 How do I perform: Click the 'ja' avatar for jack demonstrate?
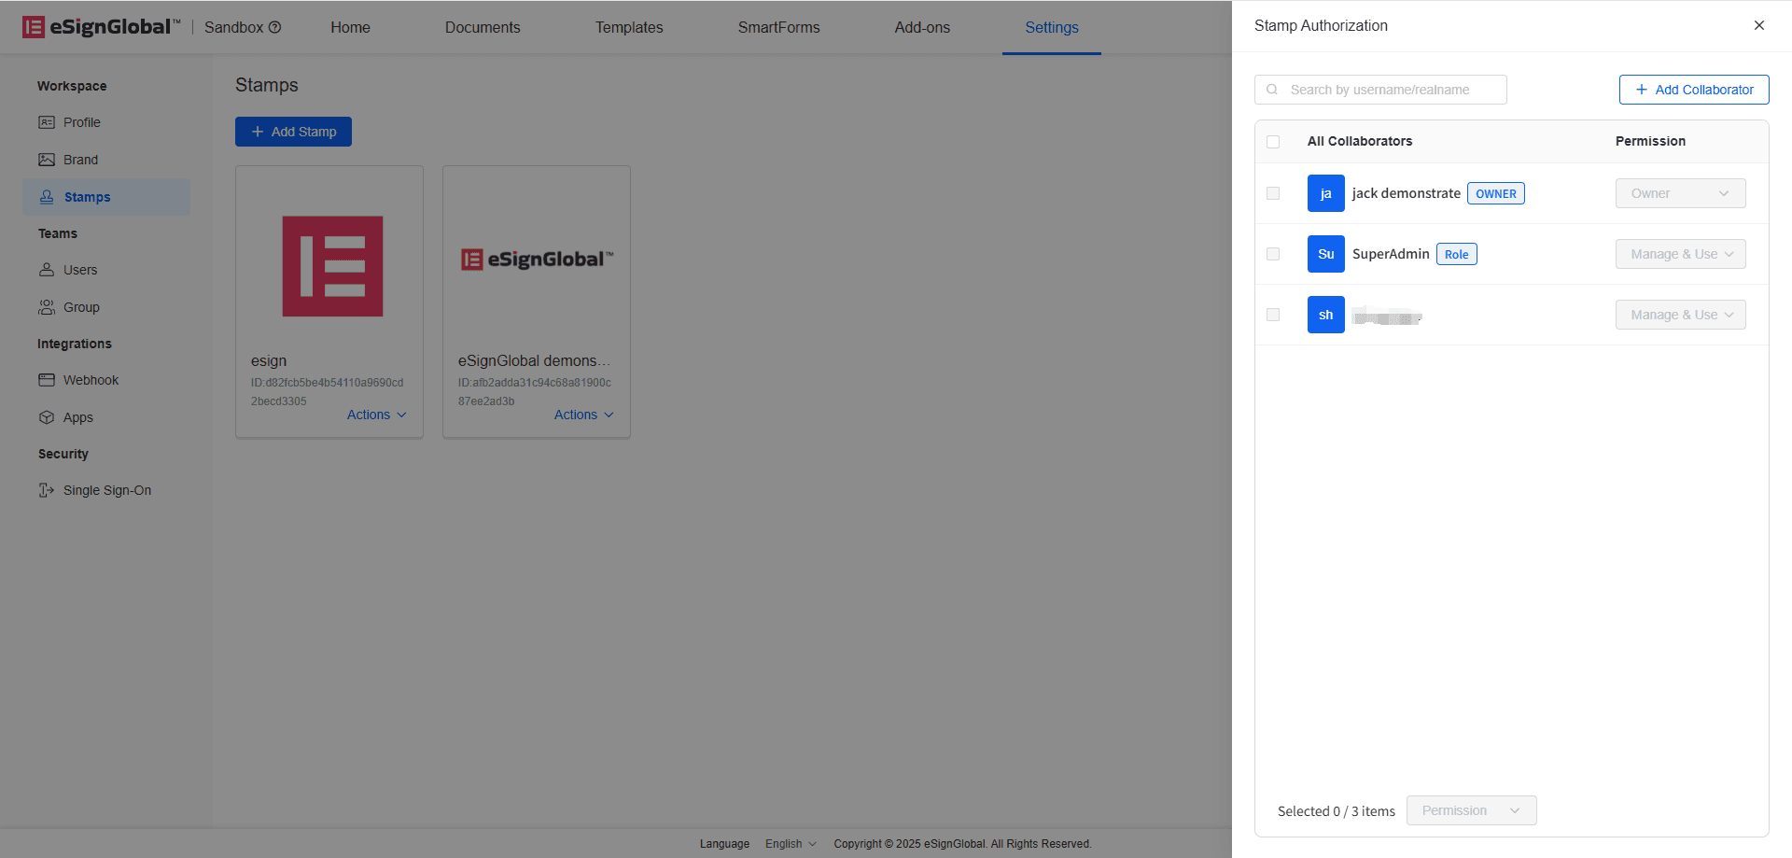(1326, 193)
